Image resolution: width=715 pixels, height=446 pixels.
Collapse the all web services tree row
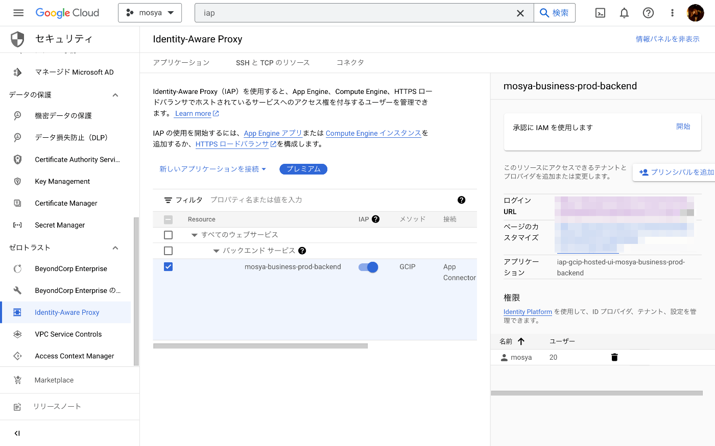coord(194,235)
